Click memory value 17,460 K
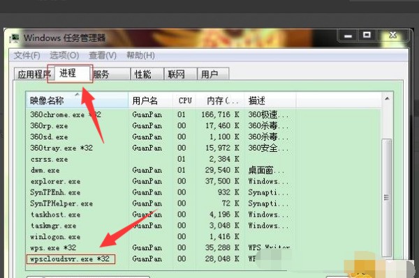Screen dimensions: 419x278 (x=222, y=125)
